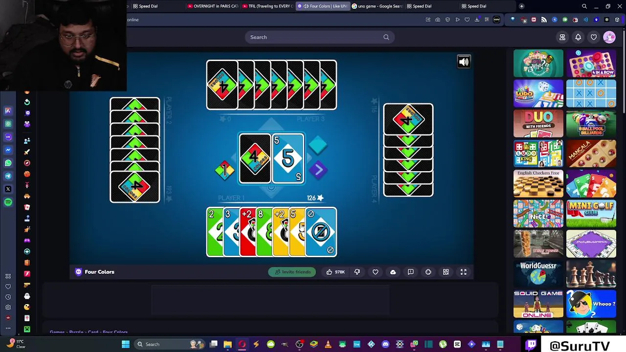Open Easy Setup sliders icon

[487, 20]
